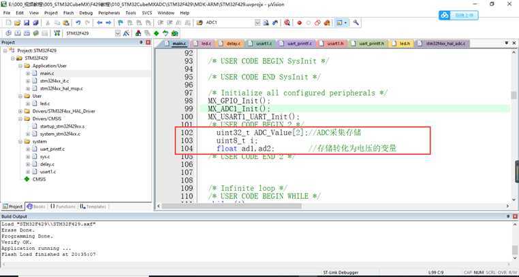Open the SVCS menu
Viewport: 519px width, 277px height.
click(x=147, y=13)
